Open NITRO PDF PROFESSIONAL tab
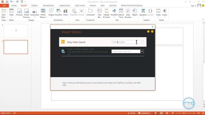Screen dimensions: 205x115 pos(132,6)
